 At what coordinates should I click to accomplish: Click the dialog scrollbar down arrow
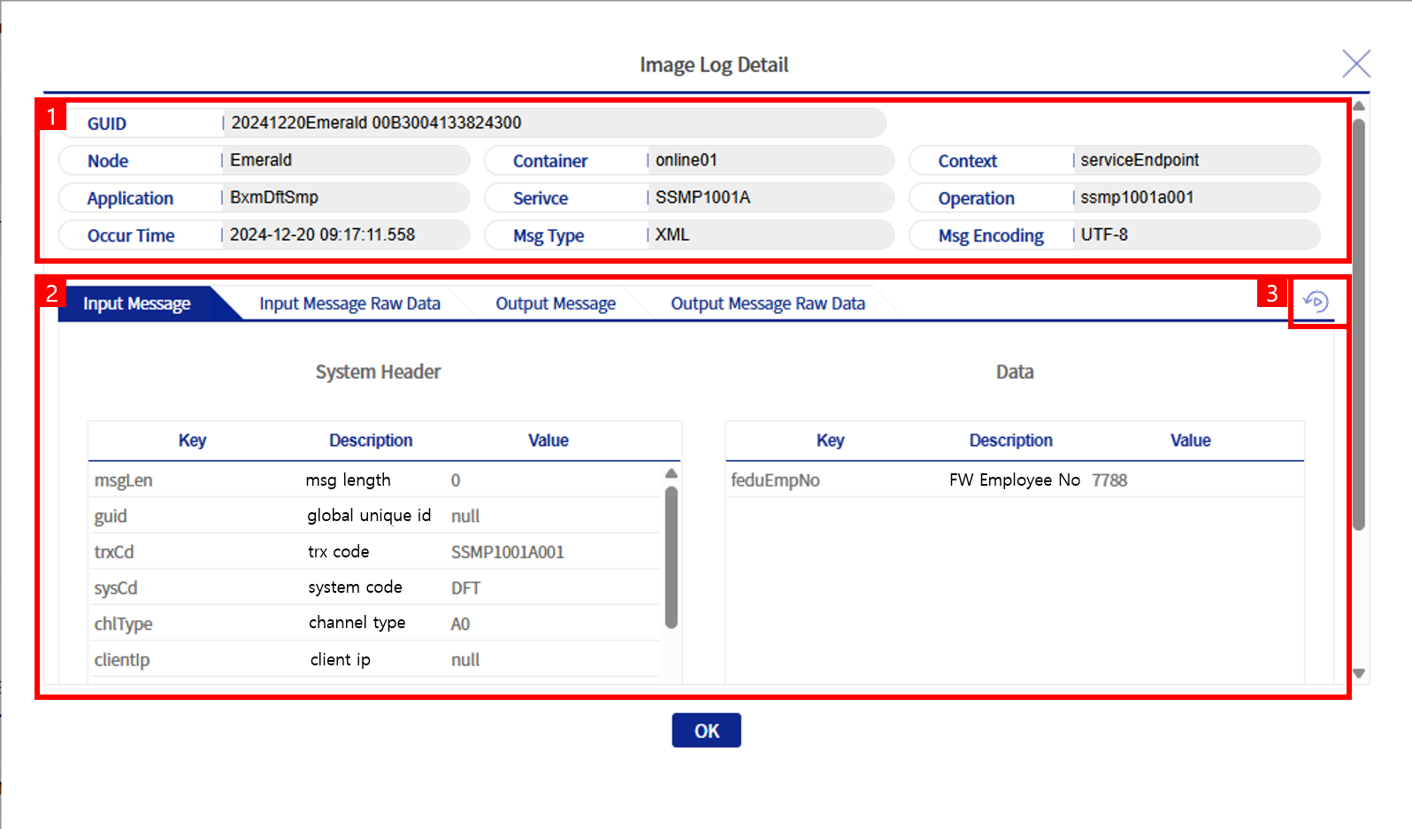(1359, 673)
